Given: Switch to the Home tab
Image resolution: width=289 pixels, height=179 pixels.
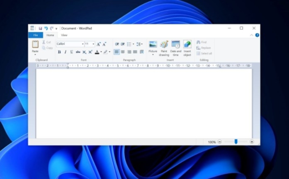Looking at the screenshot, I should click(x=50, y=35).
